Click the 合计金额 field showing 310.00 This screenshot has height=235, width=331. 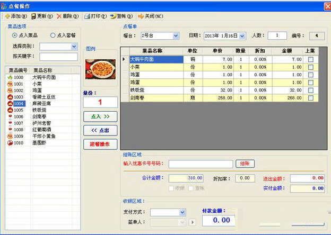point(186,178)
